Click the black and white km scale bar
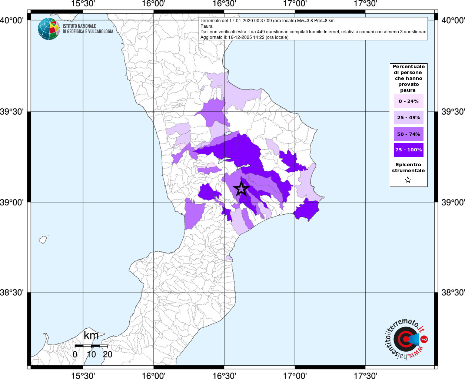The height and width of the screenshot is (379, 465). coord(91,346)
